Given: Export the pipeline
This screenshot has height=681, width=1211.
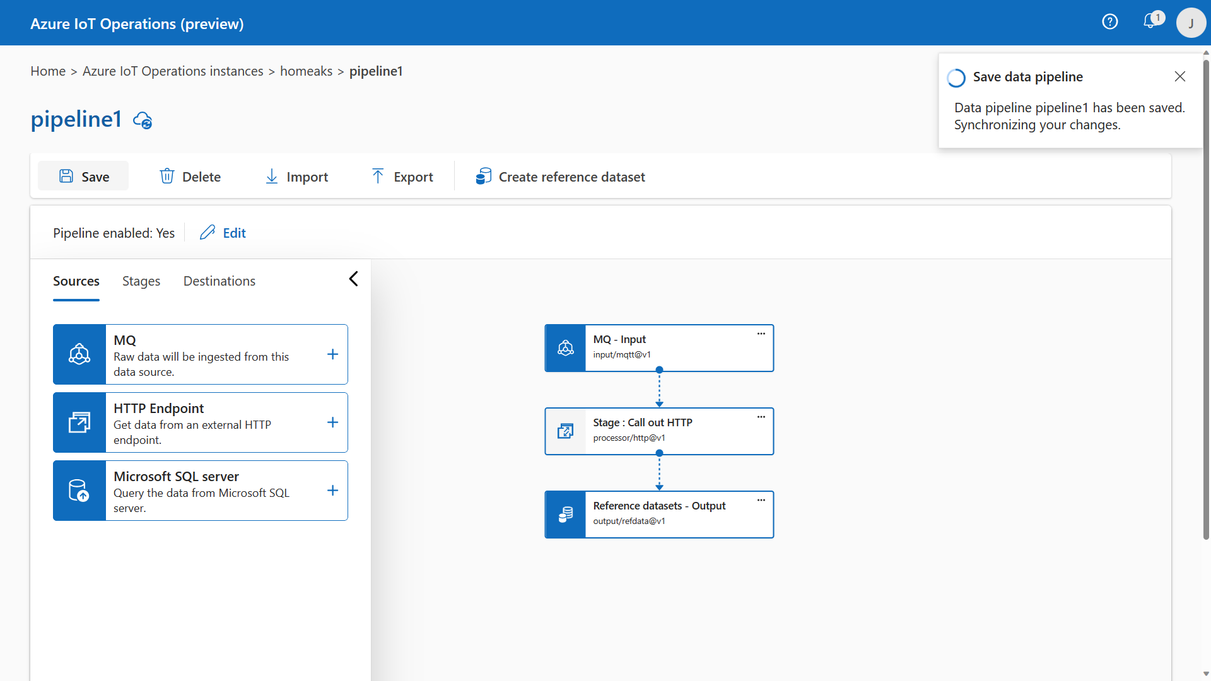Looking at the screenshot, I should click(x=402, y=176).
